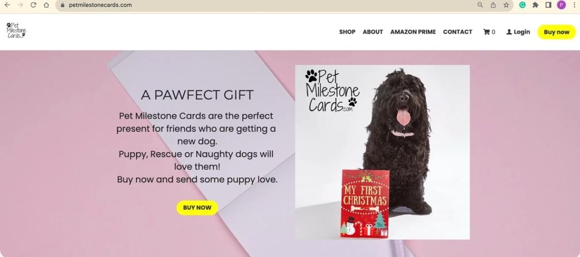The height and width of the screenshot is (257, 580).
Task: Click the browser back arrow
Action: [7, 5]
